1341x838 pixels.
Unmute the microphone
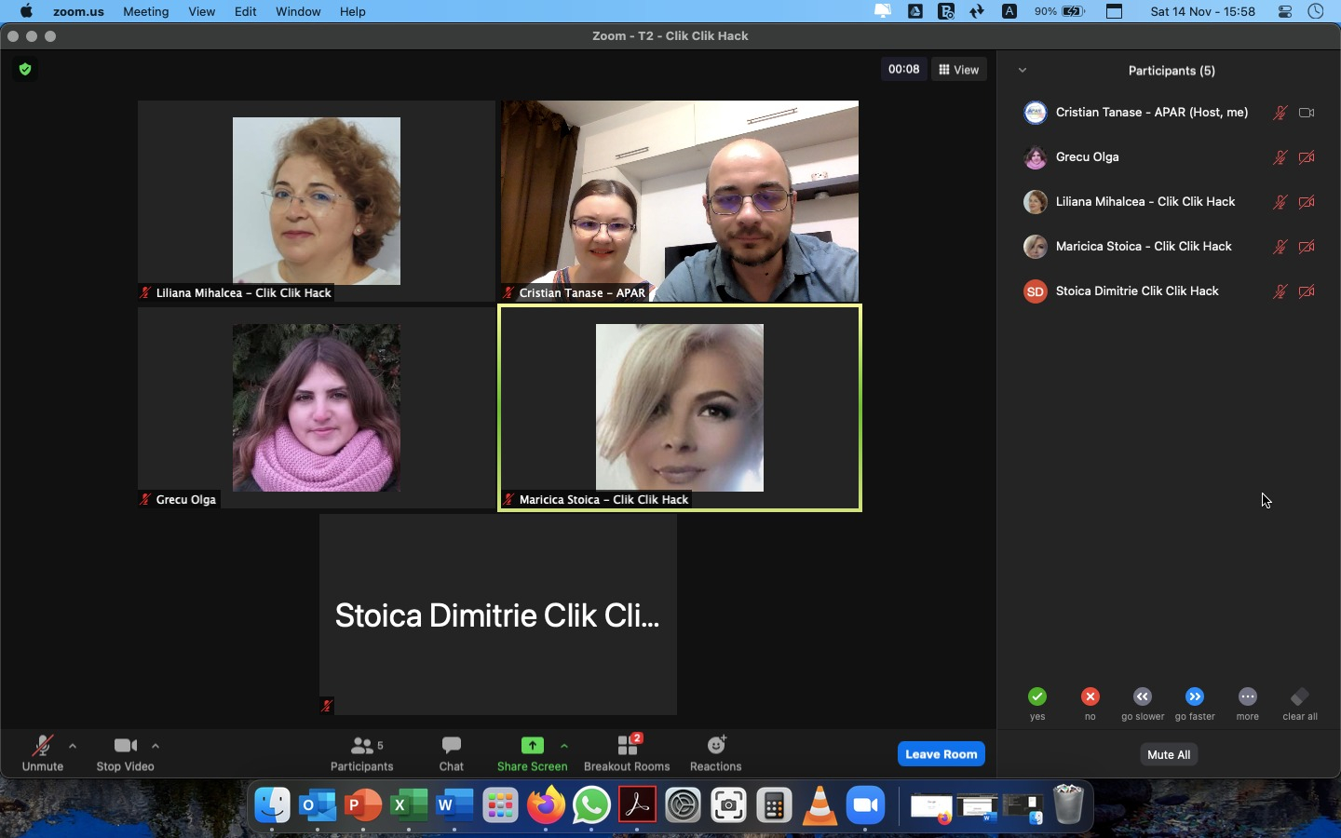[42, 753]
